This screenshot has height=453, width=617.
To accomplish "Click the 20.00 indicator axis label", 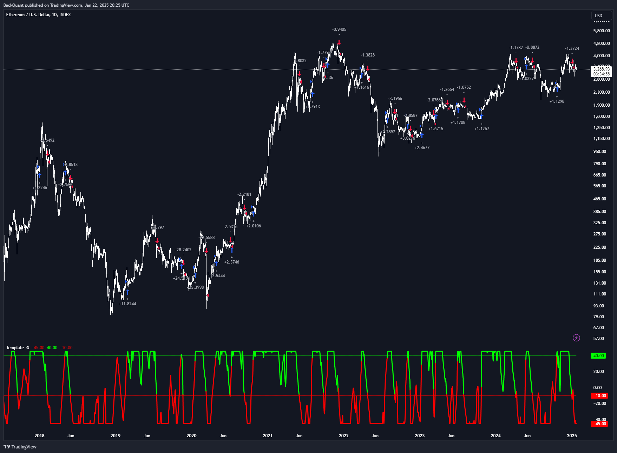I will coord(599,371).
